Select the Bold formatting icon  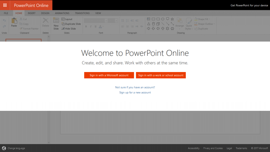[x=86, y=26]
